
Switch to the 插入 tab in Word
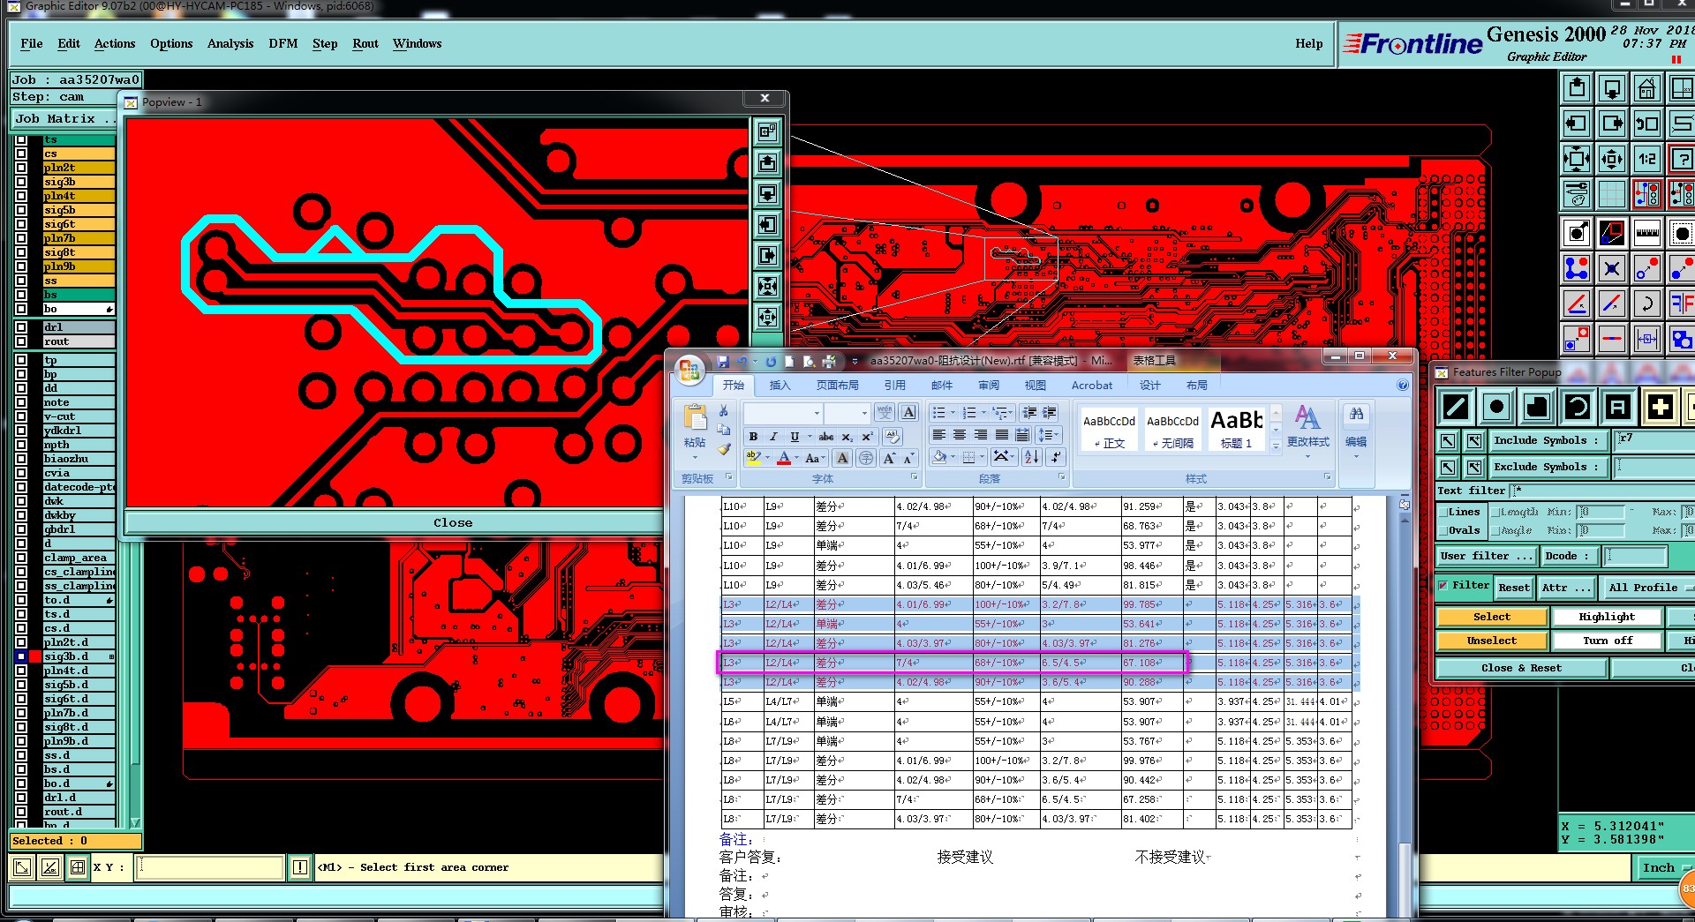(x=780, y=385)
